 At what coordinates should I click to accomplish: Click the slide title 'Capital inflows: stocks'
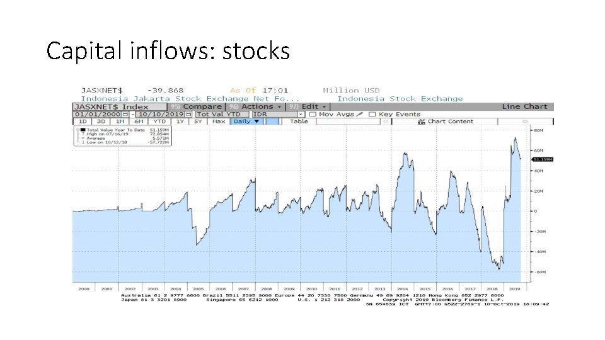click(168, 51)
